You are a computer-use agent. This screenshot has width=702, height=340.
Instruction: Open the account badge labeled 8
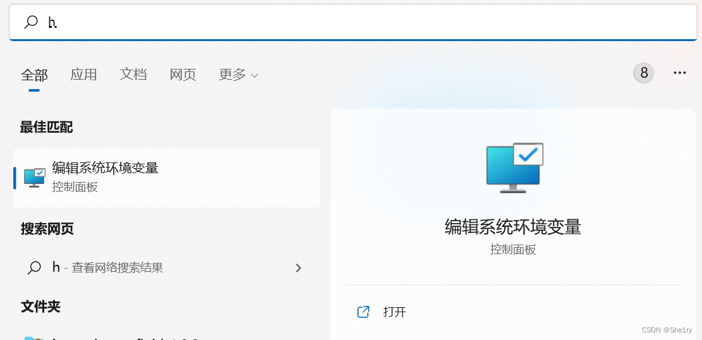coord(643,73)
